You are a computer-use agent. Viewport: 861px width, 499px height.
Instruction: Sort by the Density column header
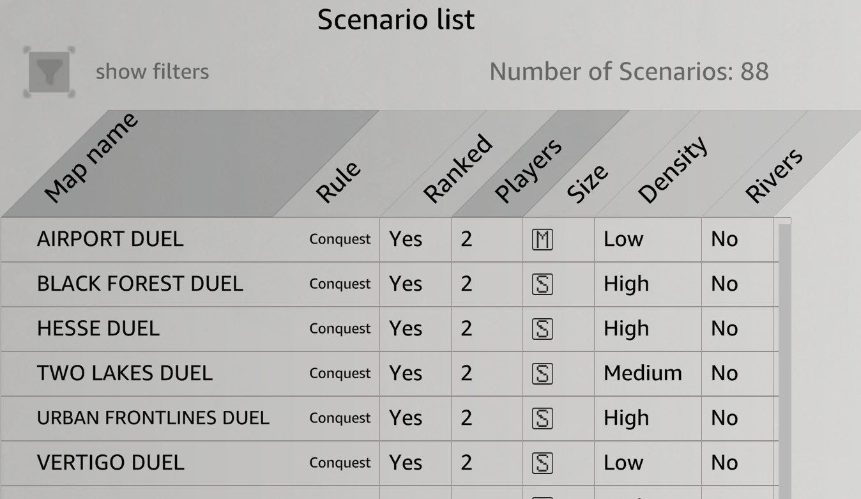[673, 170]
